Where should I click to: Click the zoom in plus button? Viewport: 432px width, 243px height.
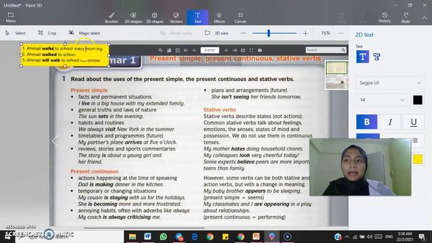305,33
